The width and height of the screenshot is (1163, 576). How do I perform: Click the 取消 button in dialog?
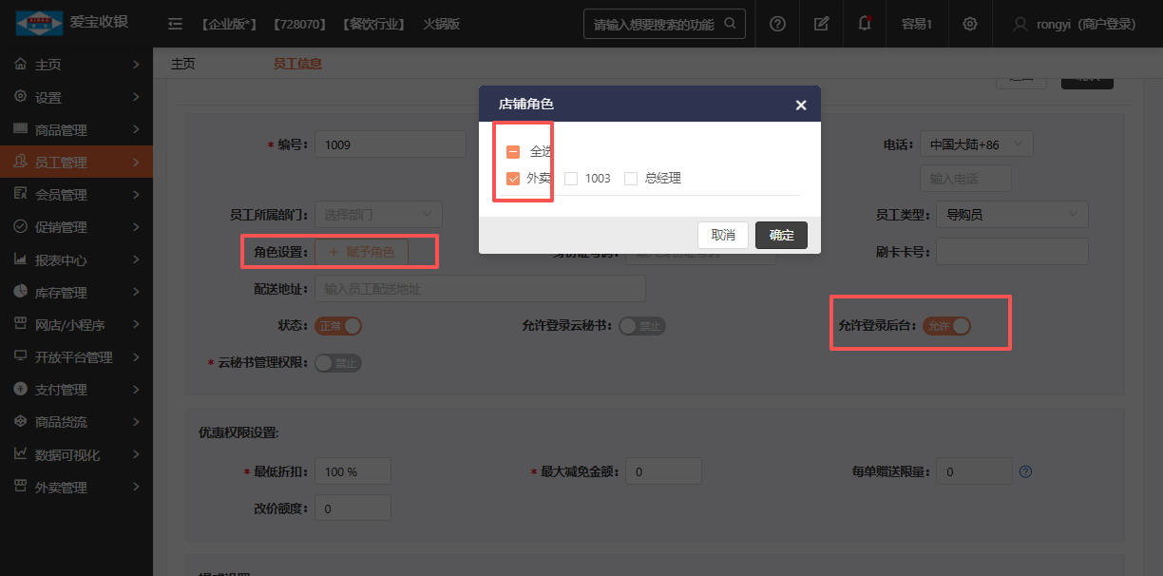pyautogui.click(x=723, y=235)
